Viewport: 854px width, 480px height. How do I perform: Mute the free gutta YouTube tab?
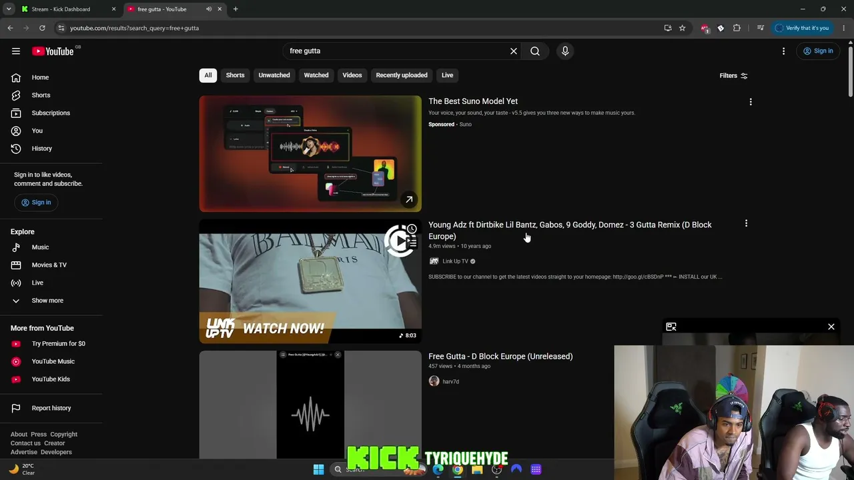pos(209,9)
